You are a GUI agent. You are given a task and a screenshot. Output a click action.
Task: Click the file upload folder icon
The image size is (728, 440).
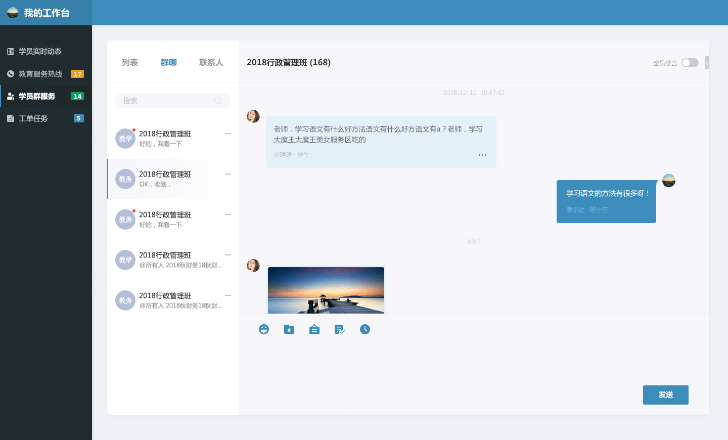tap(289, 329)
